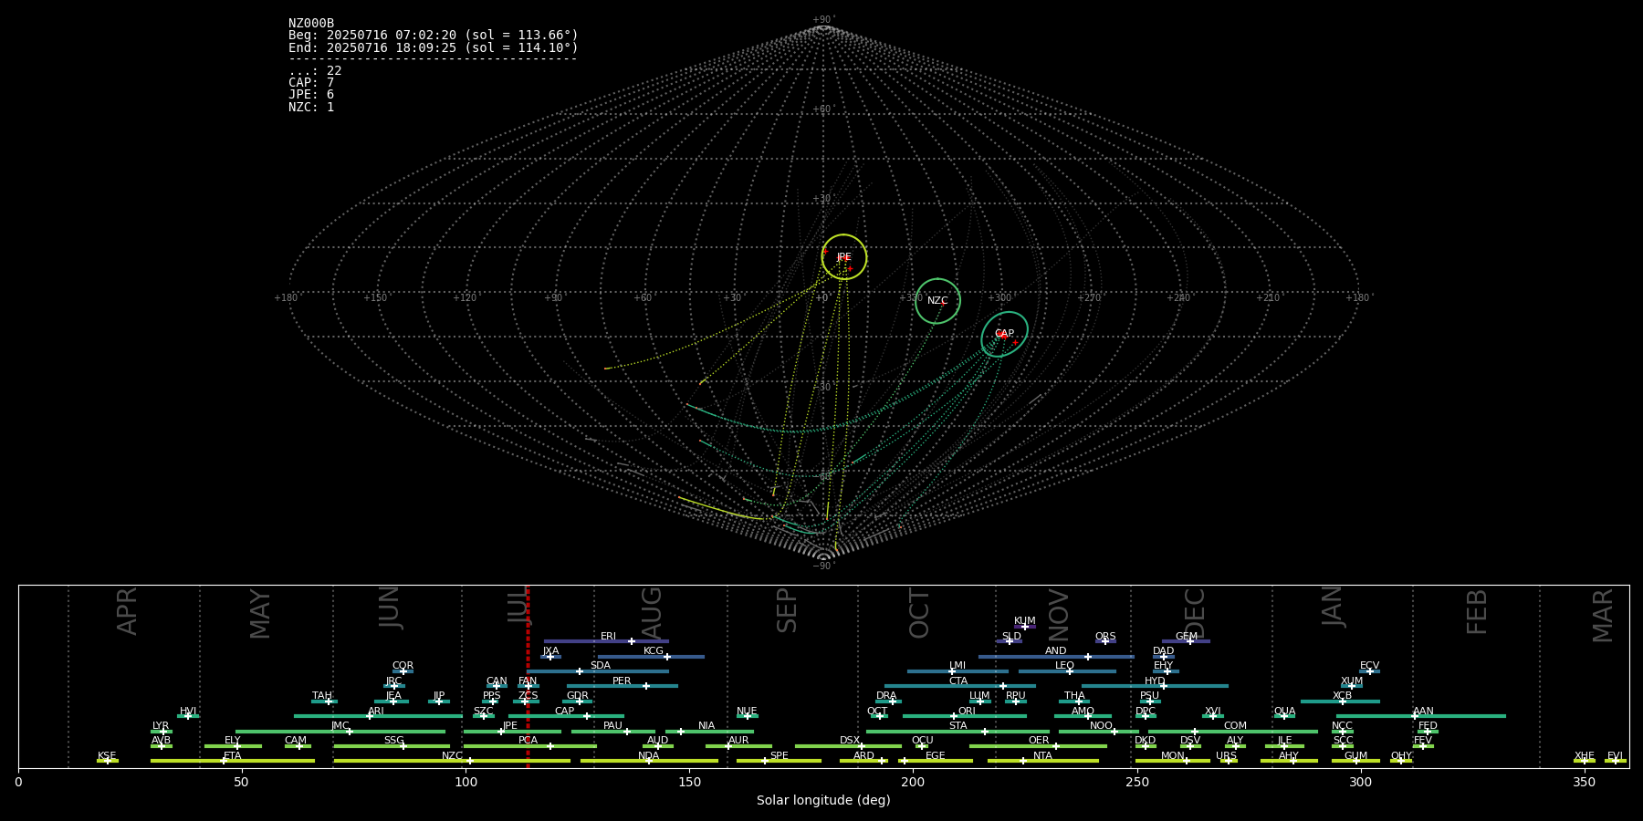Click the '+90' latitude label at map top
This screenshot has width=1643, height=821.
pos(822,19)
